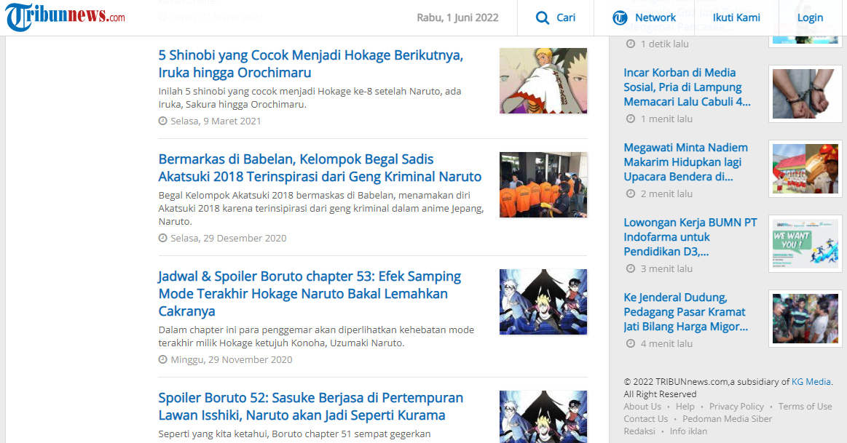Click clock icon beside Selasa, 29 Desember 2020
847x443 pixels.
click(x=162, y=238)
